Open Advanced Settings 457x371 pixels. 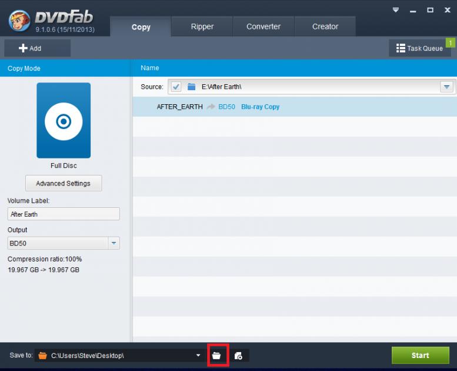[64, 183]
